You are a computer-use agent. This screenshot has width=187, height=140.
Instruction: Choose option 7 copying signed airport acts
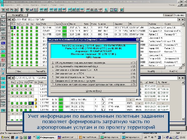[x=94, y=85]
